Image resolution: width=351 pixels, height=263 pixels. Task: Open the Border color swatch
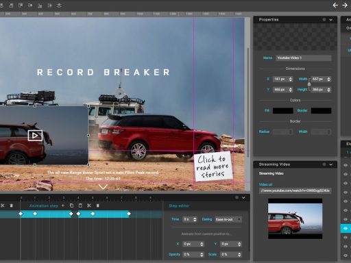(321, 111)
